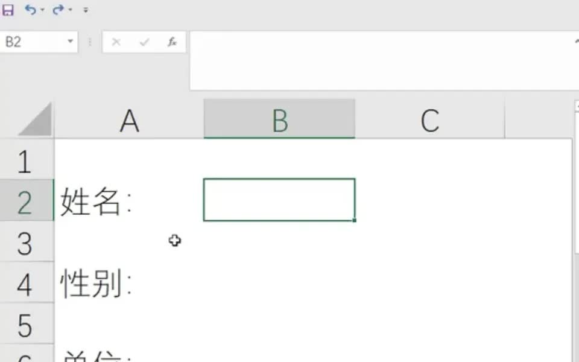Click the Select All corner triangle
This screenshot has width=579, height=362.
(36, 121)
